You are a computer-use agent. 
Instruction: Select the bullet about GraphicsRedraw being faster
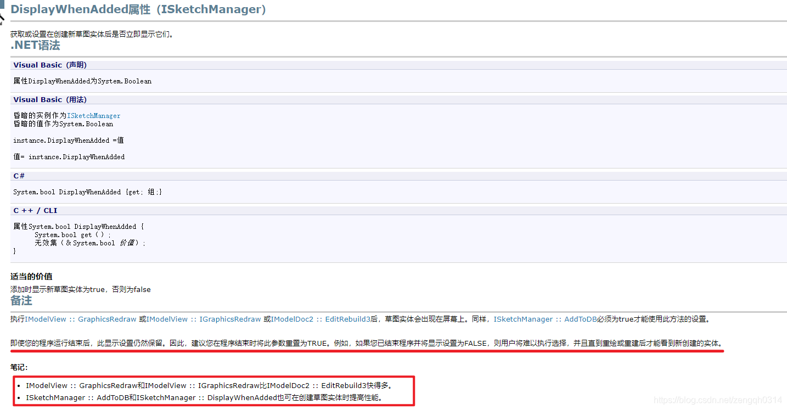(x=209, y=385)
